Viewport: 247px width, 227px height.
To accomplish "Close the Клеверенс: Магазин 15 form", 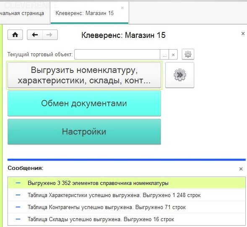I will tap(243, 34).
